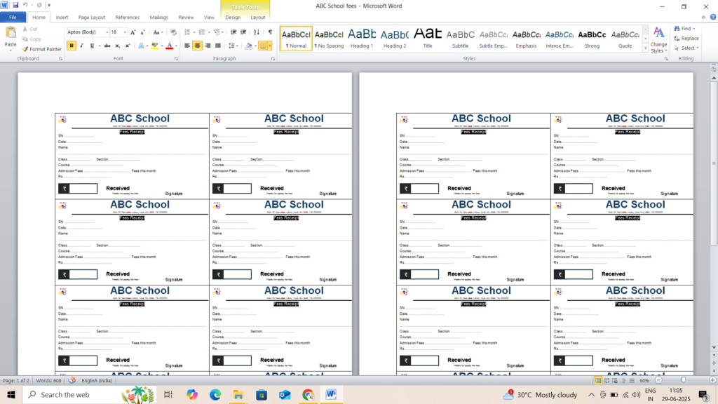Screen dimensions: 718x404
Task: Switch to Print Layout view button
Action: [598, 381]
